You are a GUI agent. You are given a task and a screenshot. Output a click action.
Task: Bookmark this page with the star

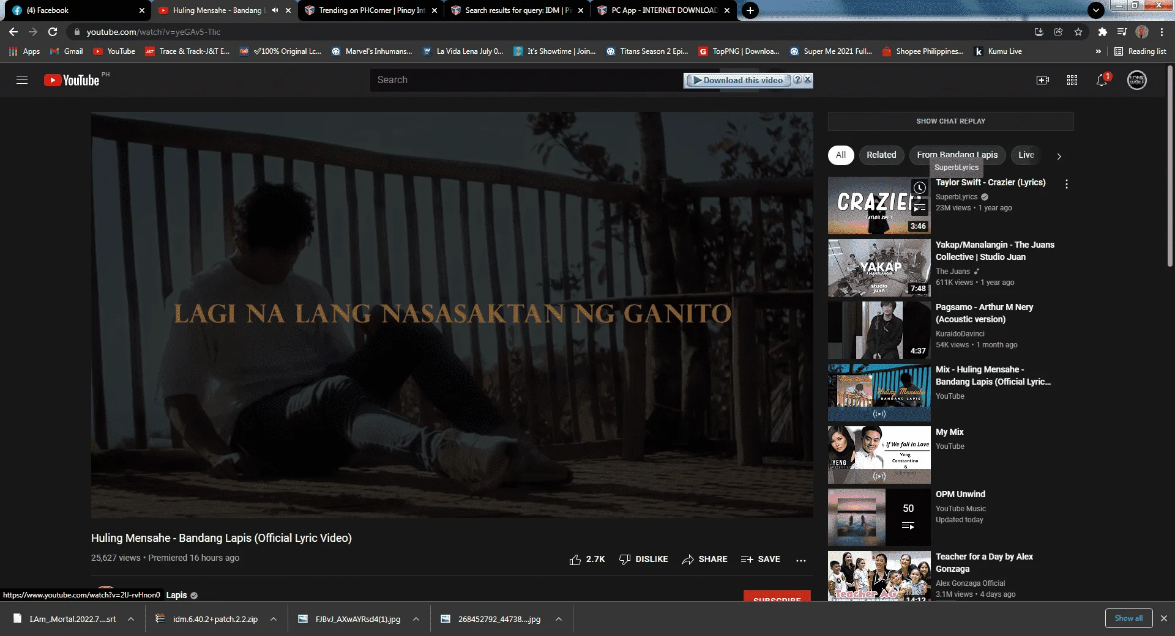1078,32
